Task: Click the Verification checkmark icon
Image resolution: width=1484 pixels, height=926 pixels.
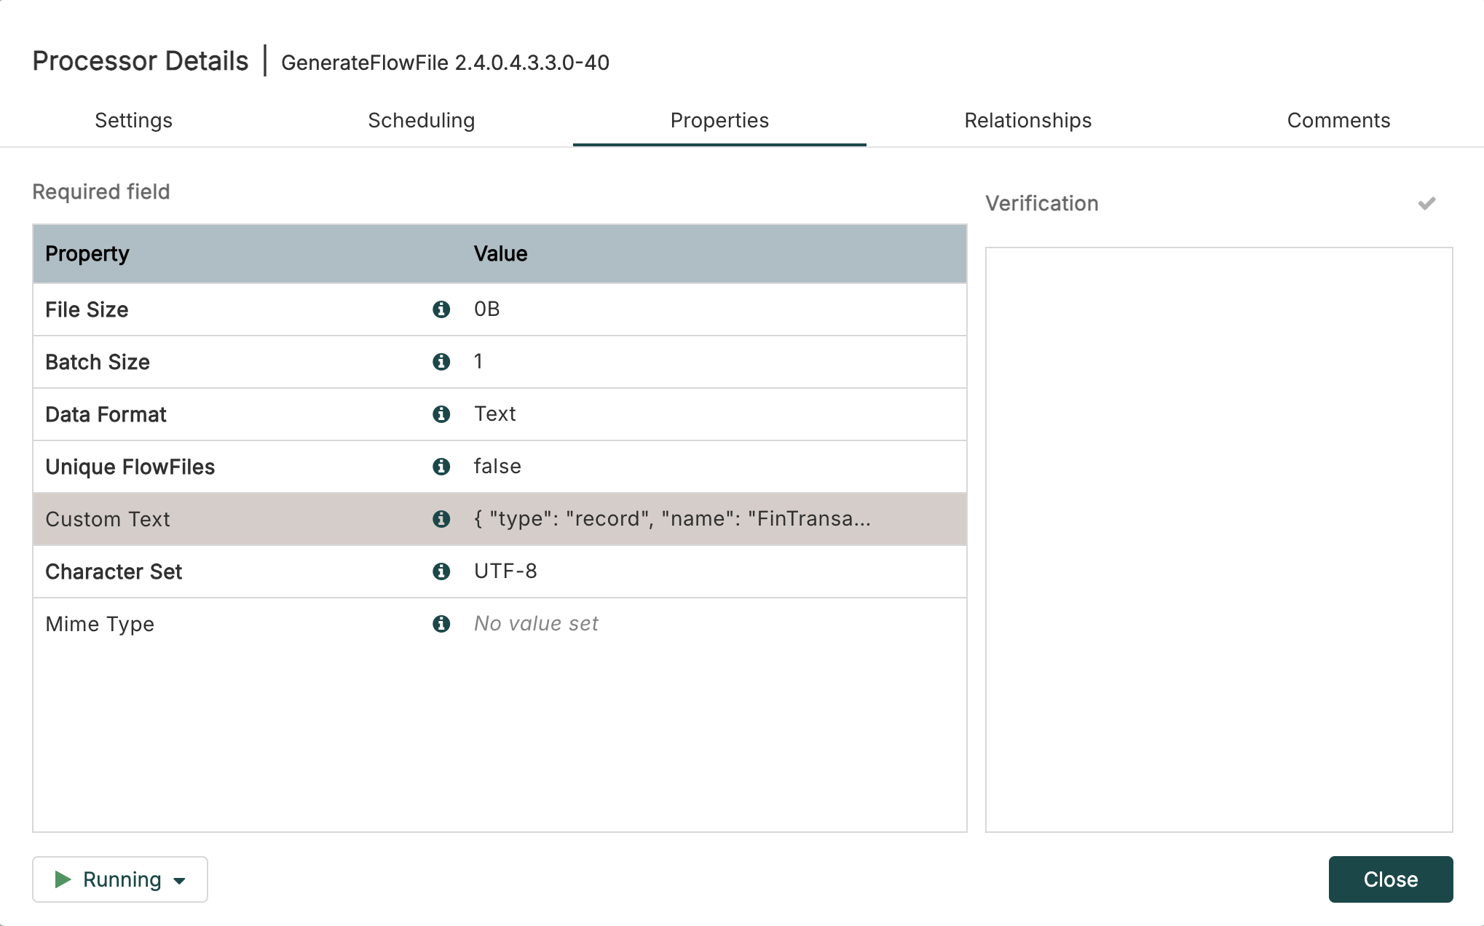Action: click(x=1426, y=202)
